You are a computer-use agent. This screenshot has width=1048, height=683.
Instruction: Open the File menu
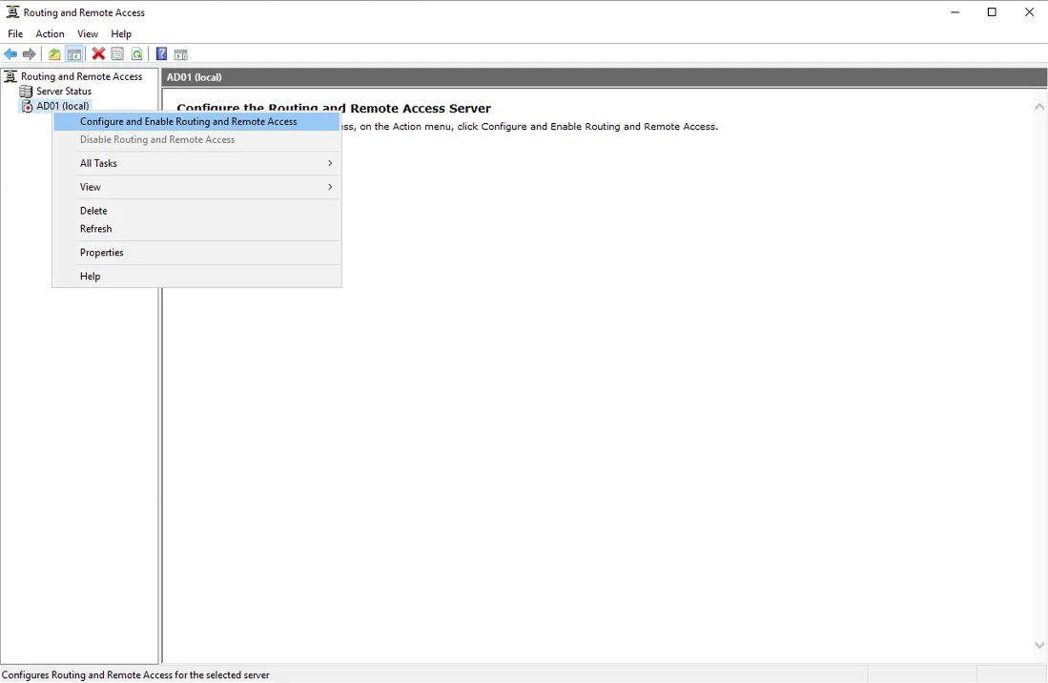tap(15, 34)
